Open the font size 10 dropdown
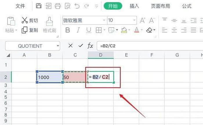The height and width of the screenshot is (125, 203). pyautogui.click(x=134, y=20)
